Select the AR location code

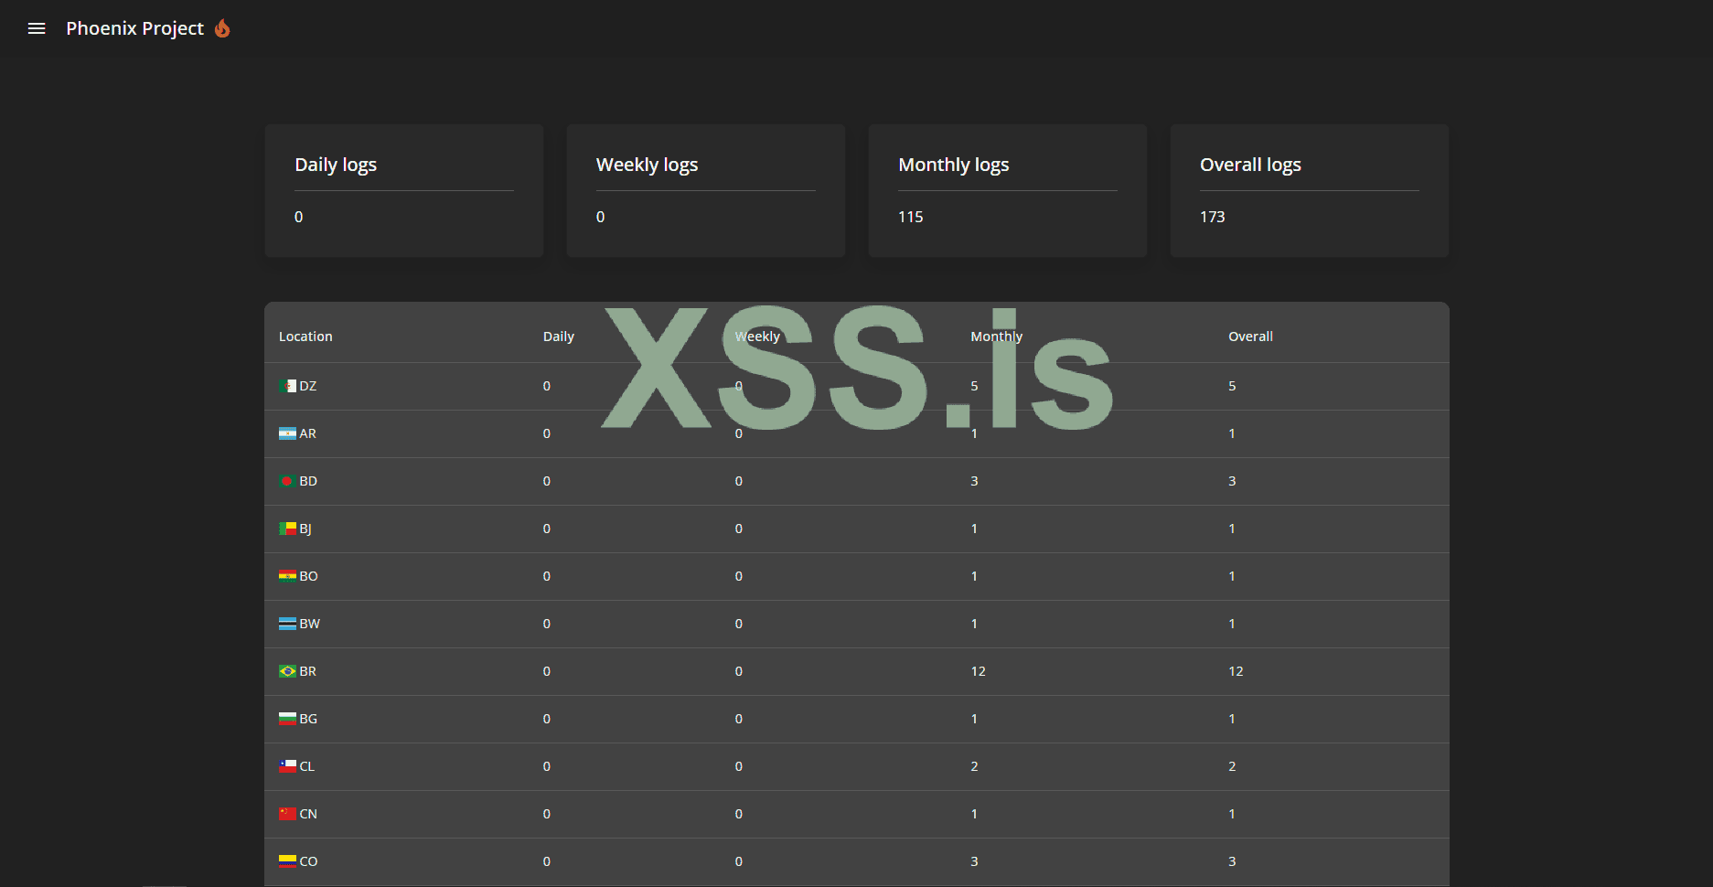(x=308, y=433)
